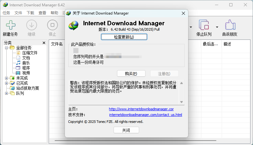Click the 检查更新(U) button
Screen dimensions: 253x145
point(124,37)
